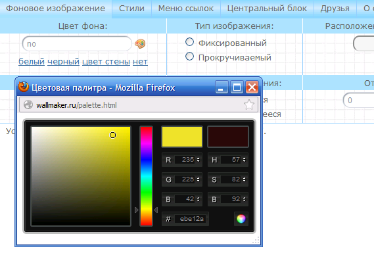Viewport: 374px width, 255px height.
Task: Click the left hue slider arrow
Action: [137, 210]
